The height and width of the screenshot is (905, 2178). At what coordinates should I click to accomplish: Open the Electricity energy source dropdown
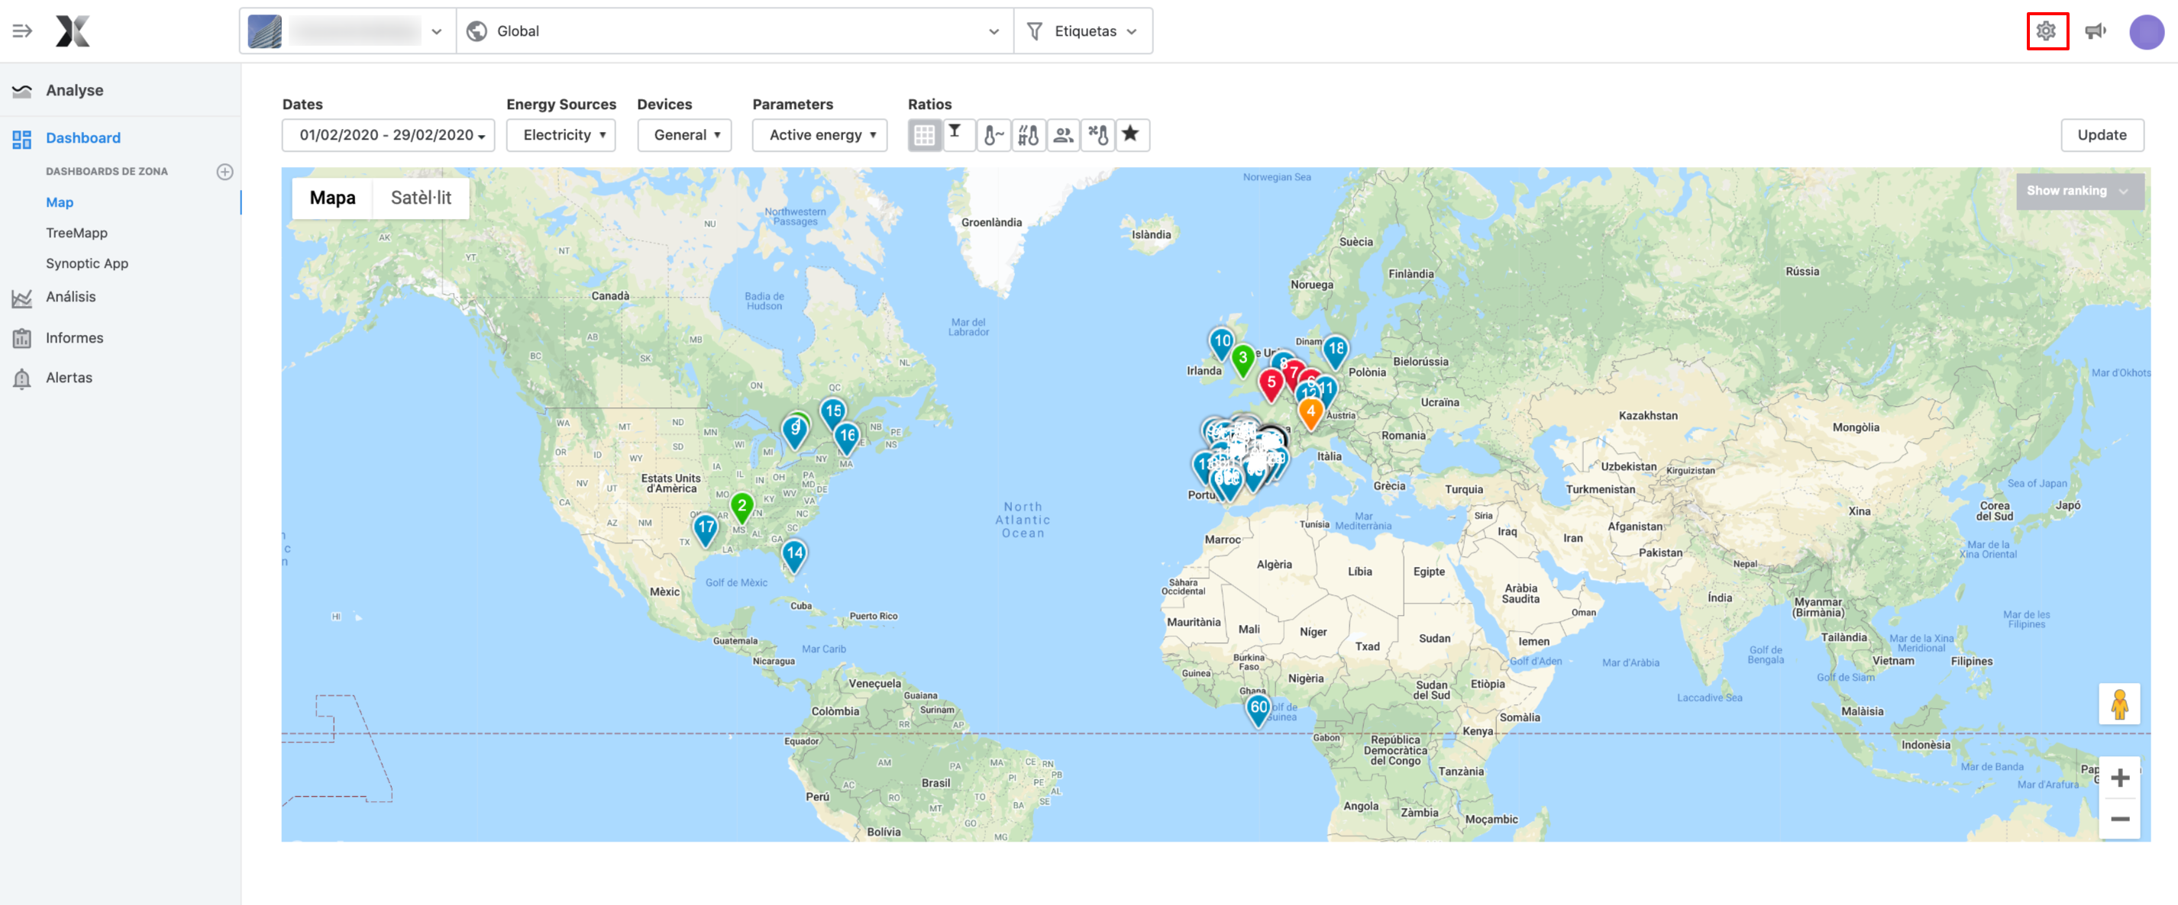pyautogui.click(x=561, y=135)
